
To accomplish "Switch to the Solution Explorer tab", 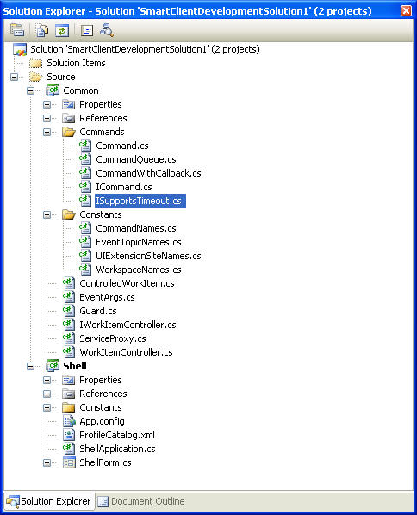I will point(49,501).
